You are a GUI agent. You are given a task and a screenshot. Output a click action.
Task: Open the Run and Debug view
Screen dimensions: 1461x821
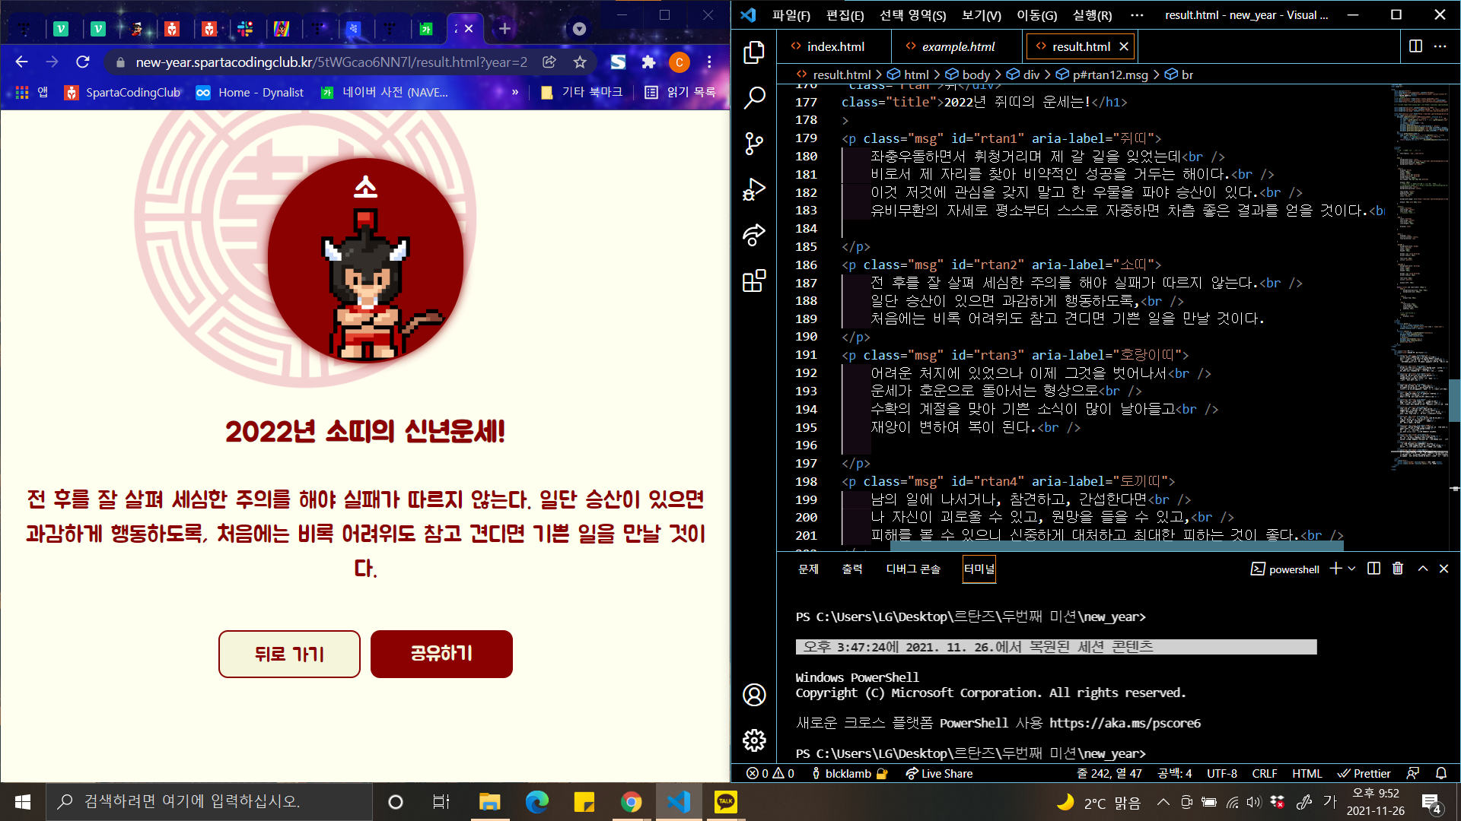click(x=753, y=189)
